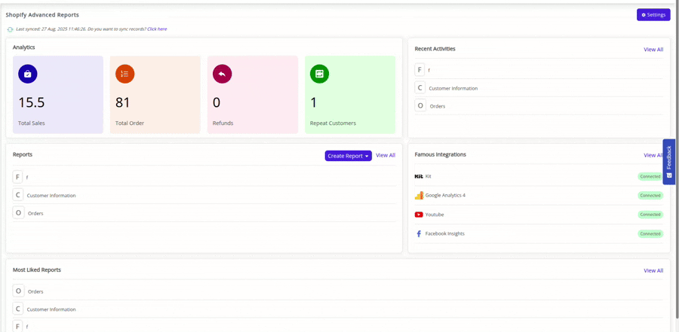Open the Create Report dropdown
Viewport: 679px width, 332px height.
pyautogui.click(x=348, y=156)
